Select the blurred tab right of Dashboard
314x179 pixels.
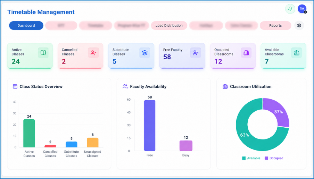tap(61, 25)
